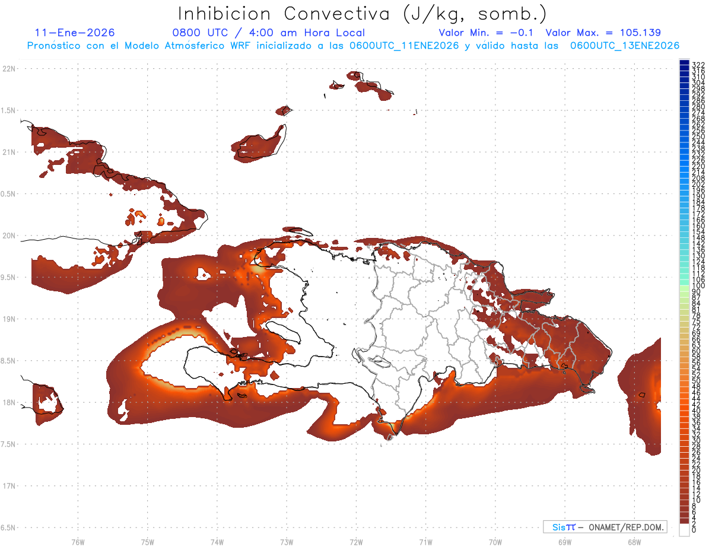Screen dimensions: 712x550
Task: Click the '202' value on the color scale
Action: [698, 184]
